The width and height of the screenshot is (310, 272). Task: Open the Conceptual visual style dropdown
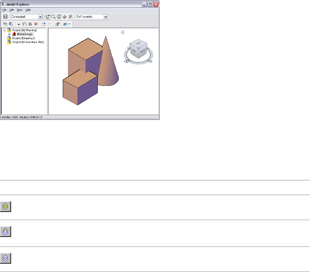point(40,17)
